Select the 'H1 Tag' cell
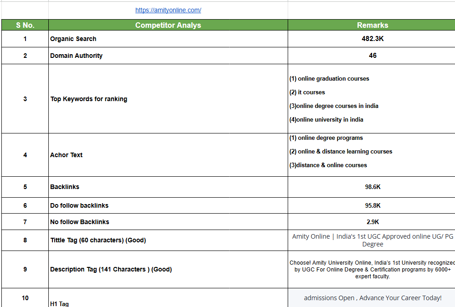The width and height of the screenshot is (455, 307). 168,298
